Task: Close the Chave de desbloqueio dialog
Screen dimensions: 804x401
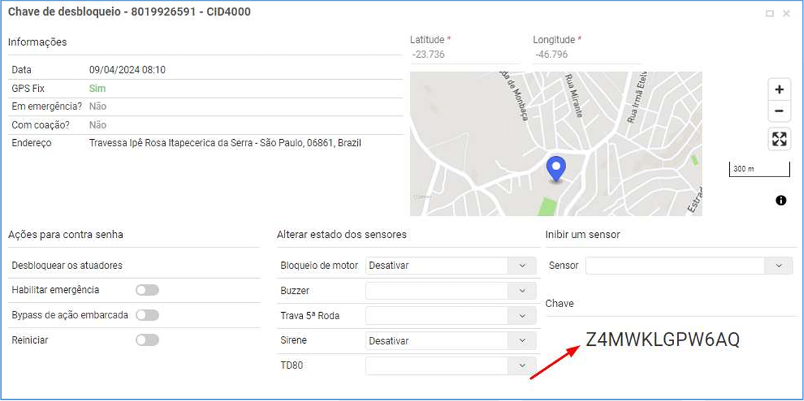Action: [x=786, y=13]
